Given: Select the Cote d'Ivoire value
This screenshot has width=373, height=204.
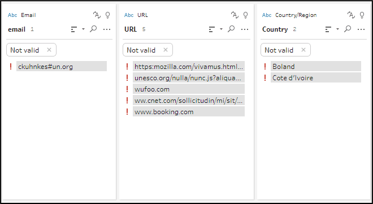Looking at the screenshot, I should pos(316,78).
